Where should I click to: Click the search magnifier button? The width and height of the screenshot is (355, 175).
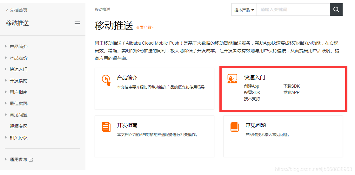point(336,9)
